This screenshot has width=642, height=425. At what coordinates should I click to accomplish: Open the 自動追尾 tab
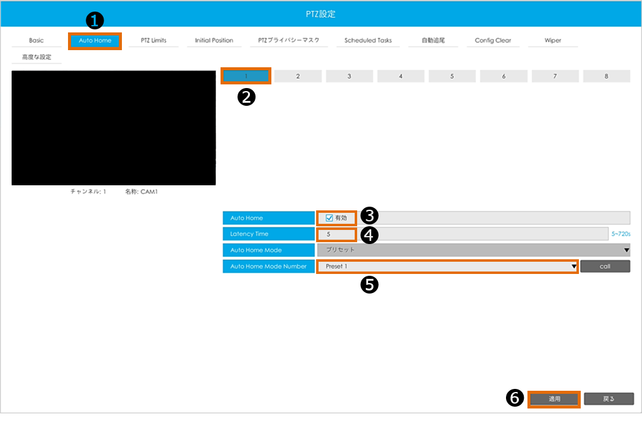click(x=432, y=41)
